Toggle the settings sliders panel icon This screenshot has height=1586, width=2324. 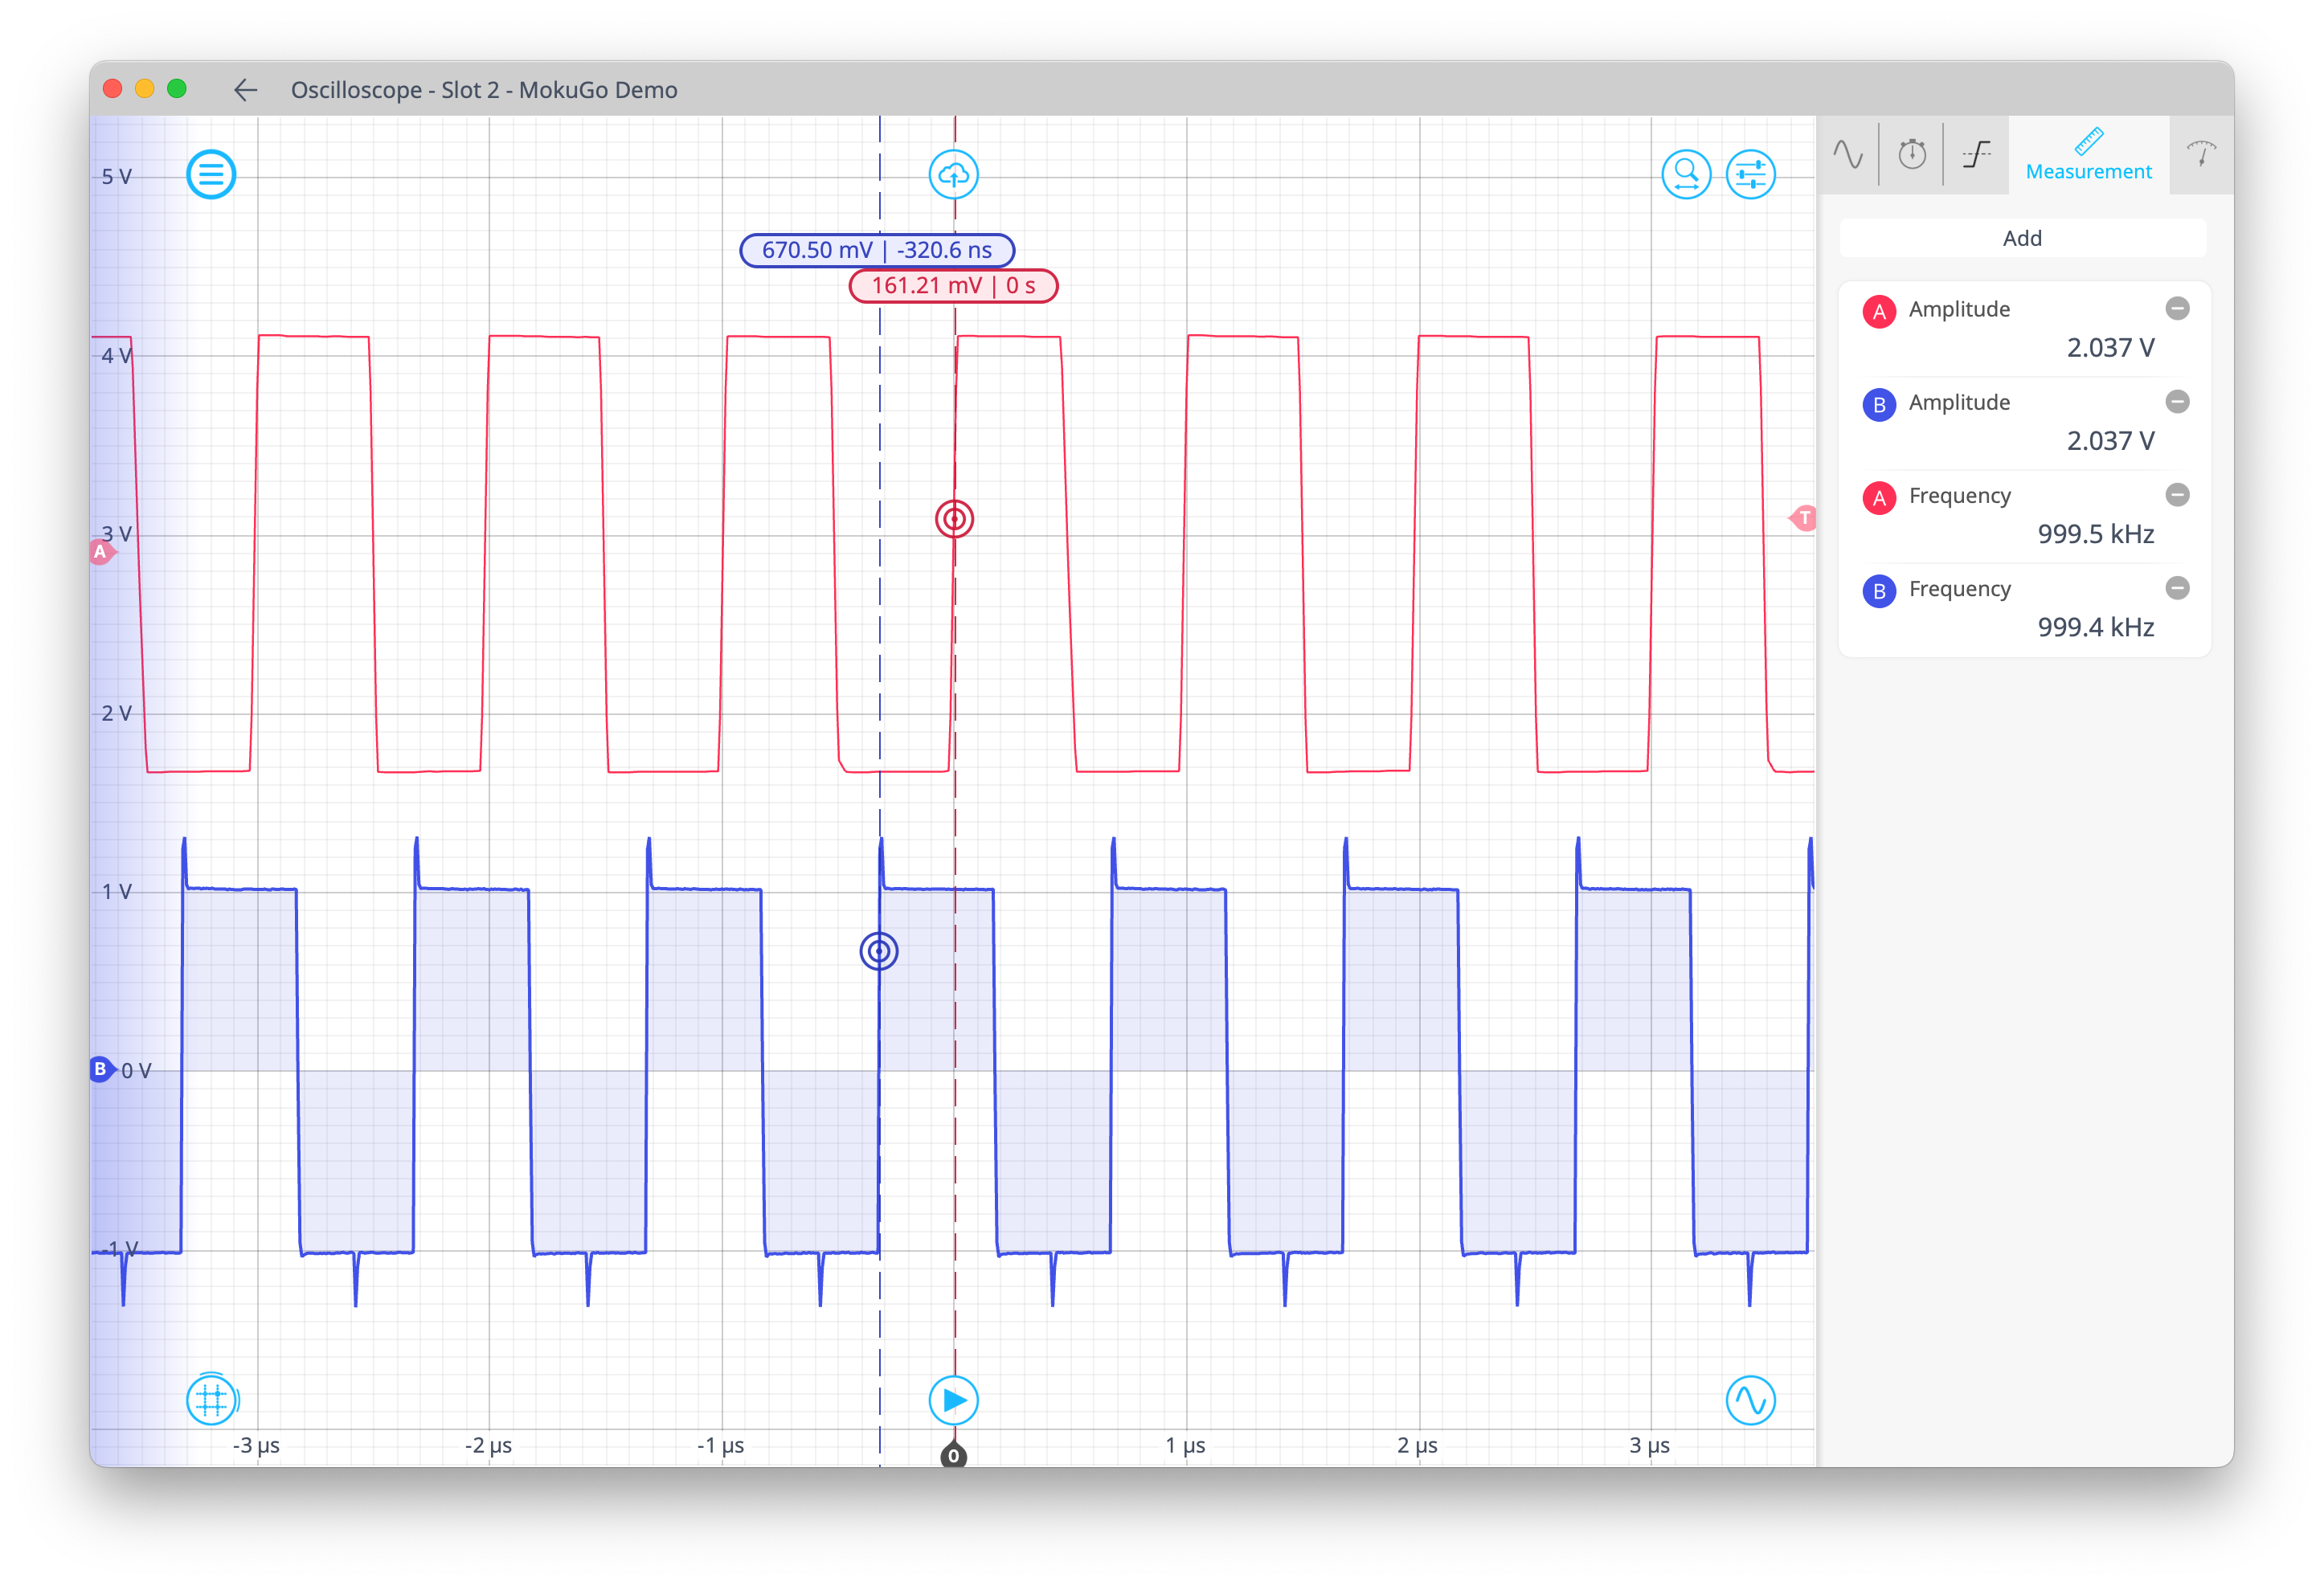click(1750, 175)
